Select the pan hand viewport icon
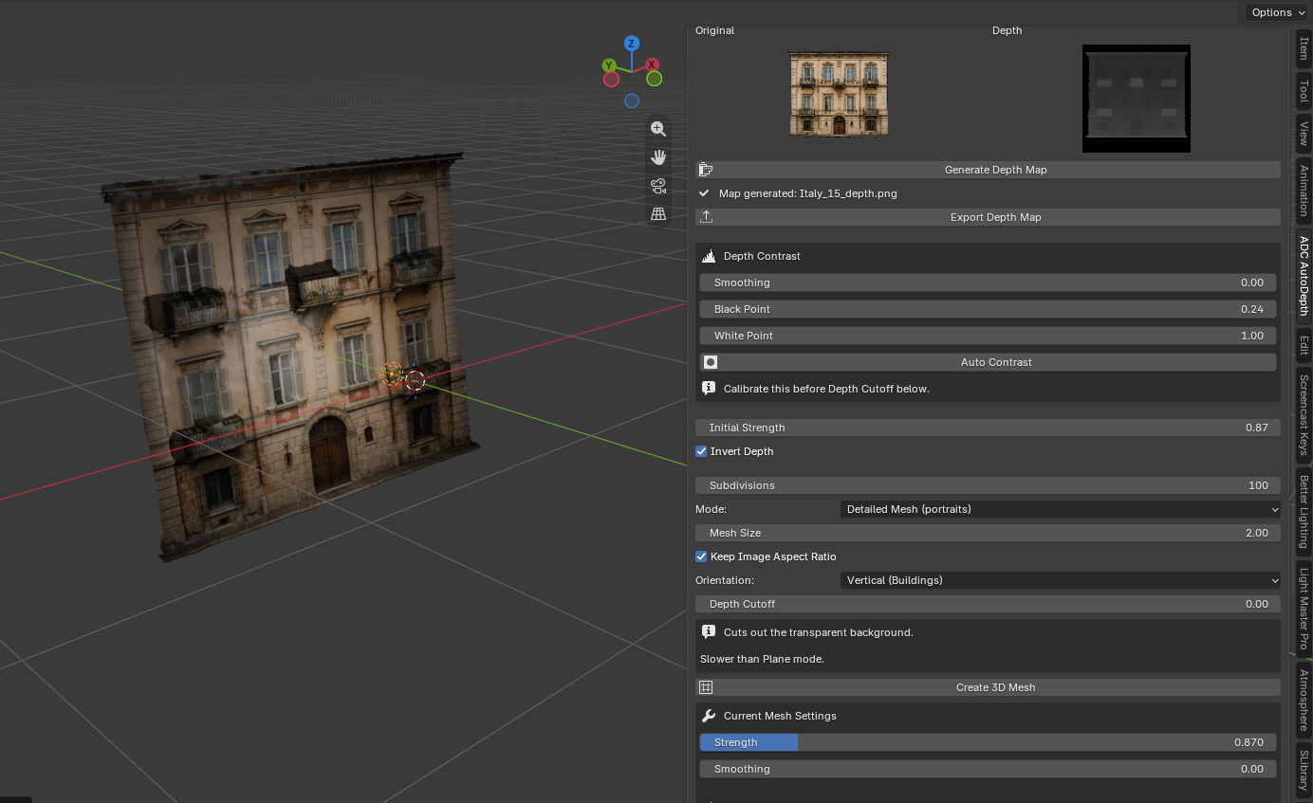The image size is (1313, 803). 658,157
